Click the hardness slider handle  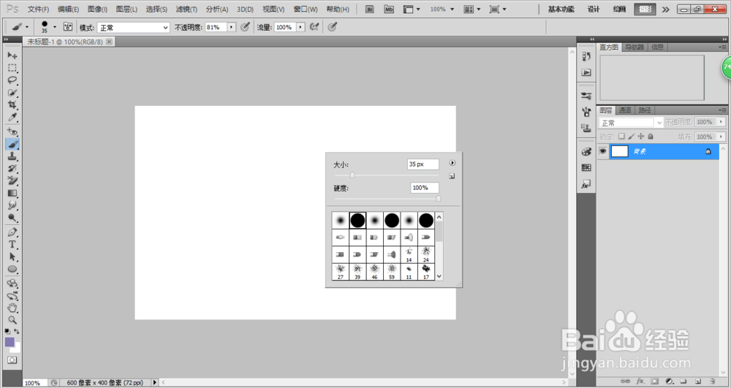click(x=438, y=199)
